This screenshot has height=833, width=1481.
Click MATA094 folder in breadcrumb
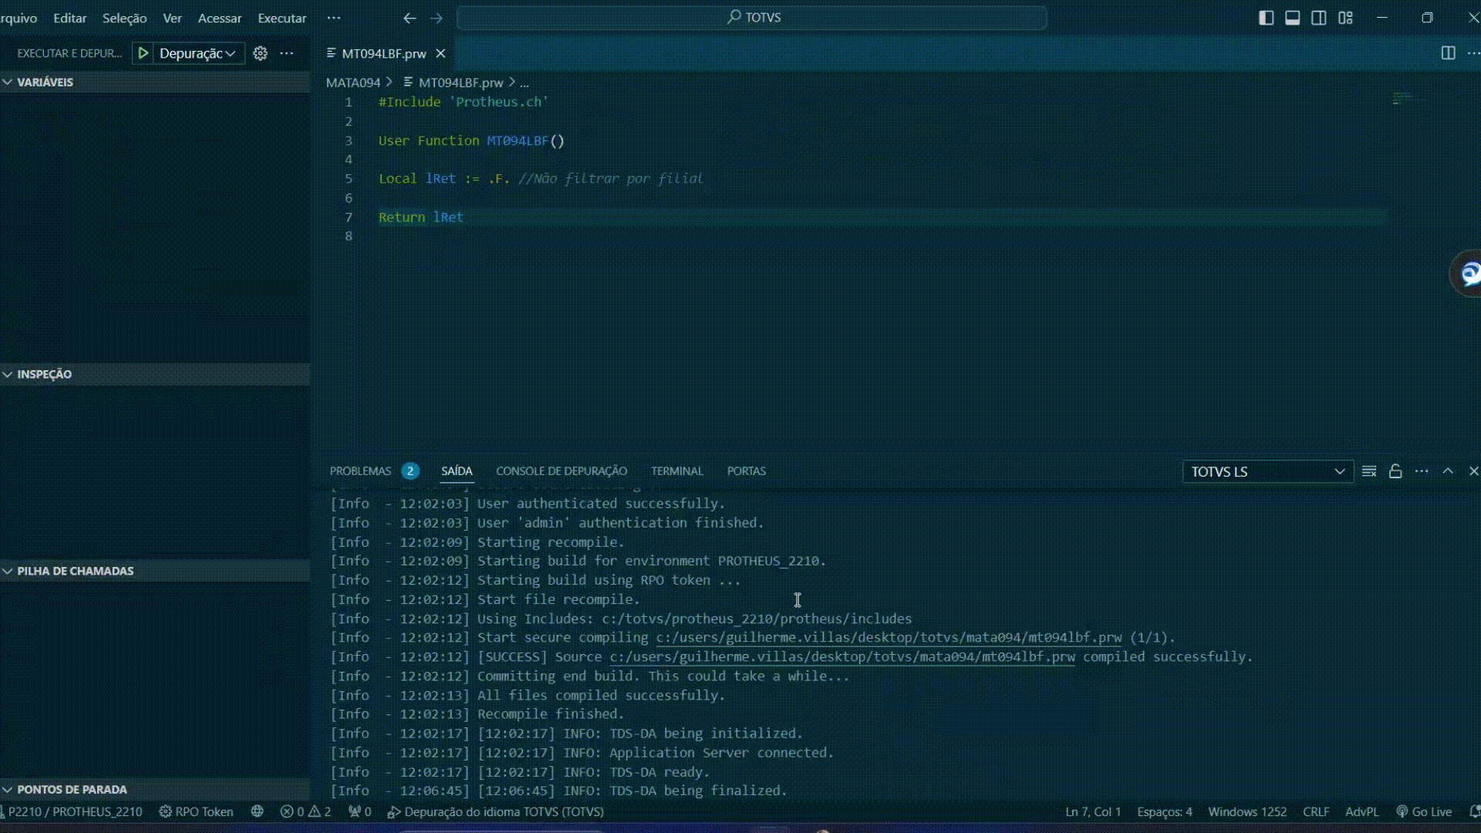click(353, 83)
